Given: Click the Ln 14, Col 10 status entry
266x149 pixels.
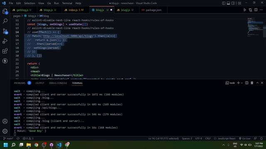Looking at the screenshot, I should 163,139.
